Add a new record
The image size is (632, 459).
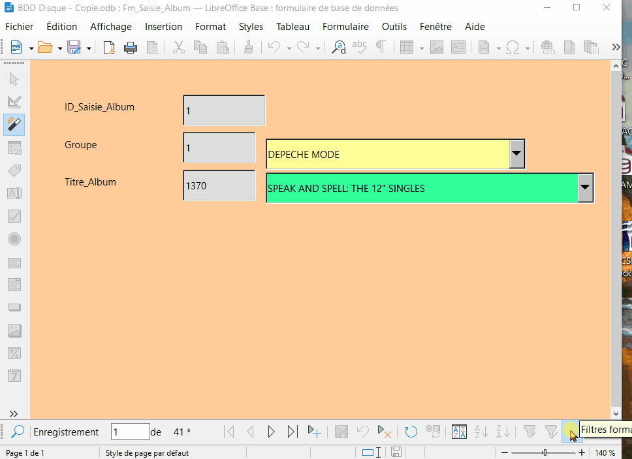click(314, 432)
